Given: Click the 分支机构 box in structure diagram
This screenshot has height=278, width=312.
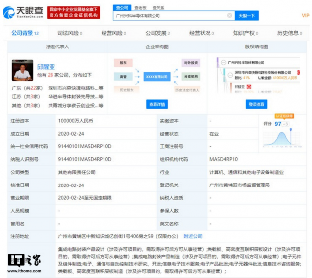Looking at the screenshot, I should click(x=191, y=76).
